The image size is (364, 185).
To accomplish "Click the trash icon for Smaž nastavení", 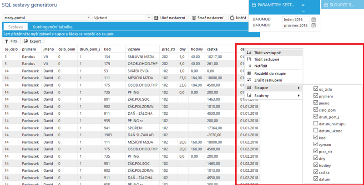I will [194, 18].
